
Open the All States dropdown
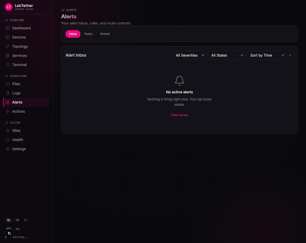click(x=225, y=55)
